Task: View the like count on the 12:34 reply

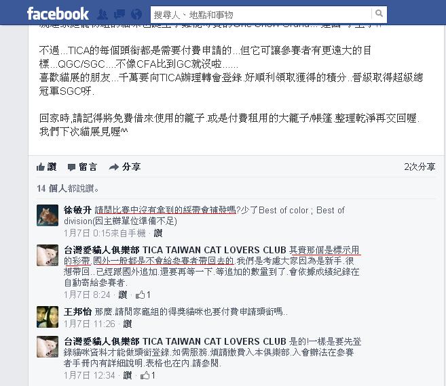Action: pyautogui.click(x=147, y=375)
